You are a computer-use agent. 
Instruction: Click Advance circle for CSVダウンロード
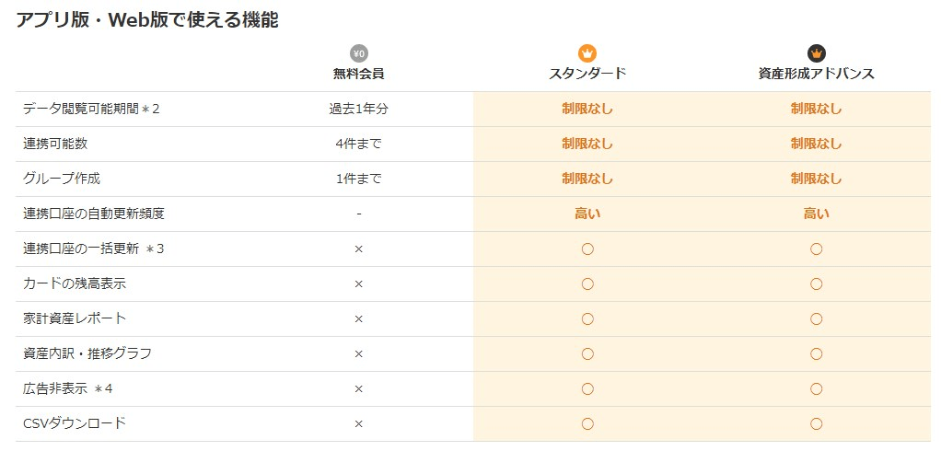816,423
